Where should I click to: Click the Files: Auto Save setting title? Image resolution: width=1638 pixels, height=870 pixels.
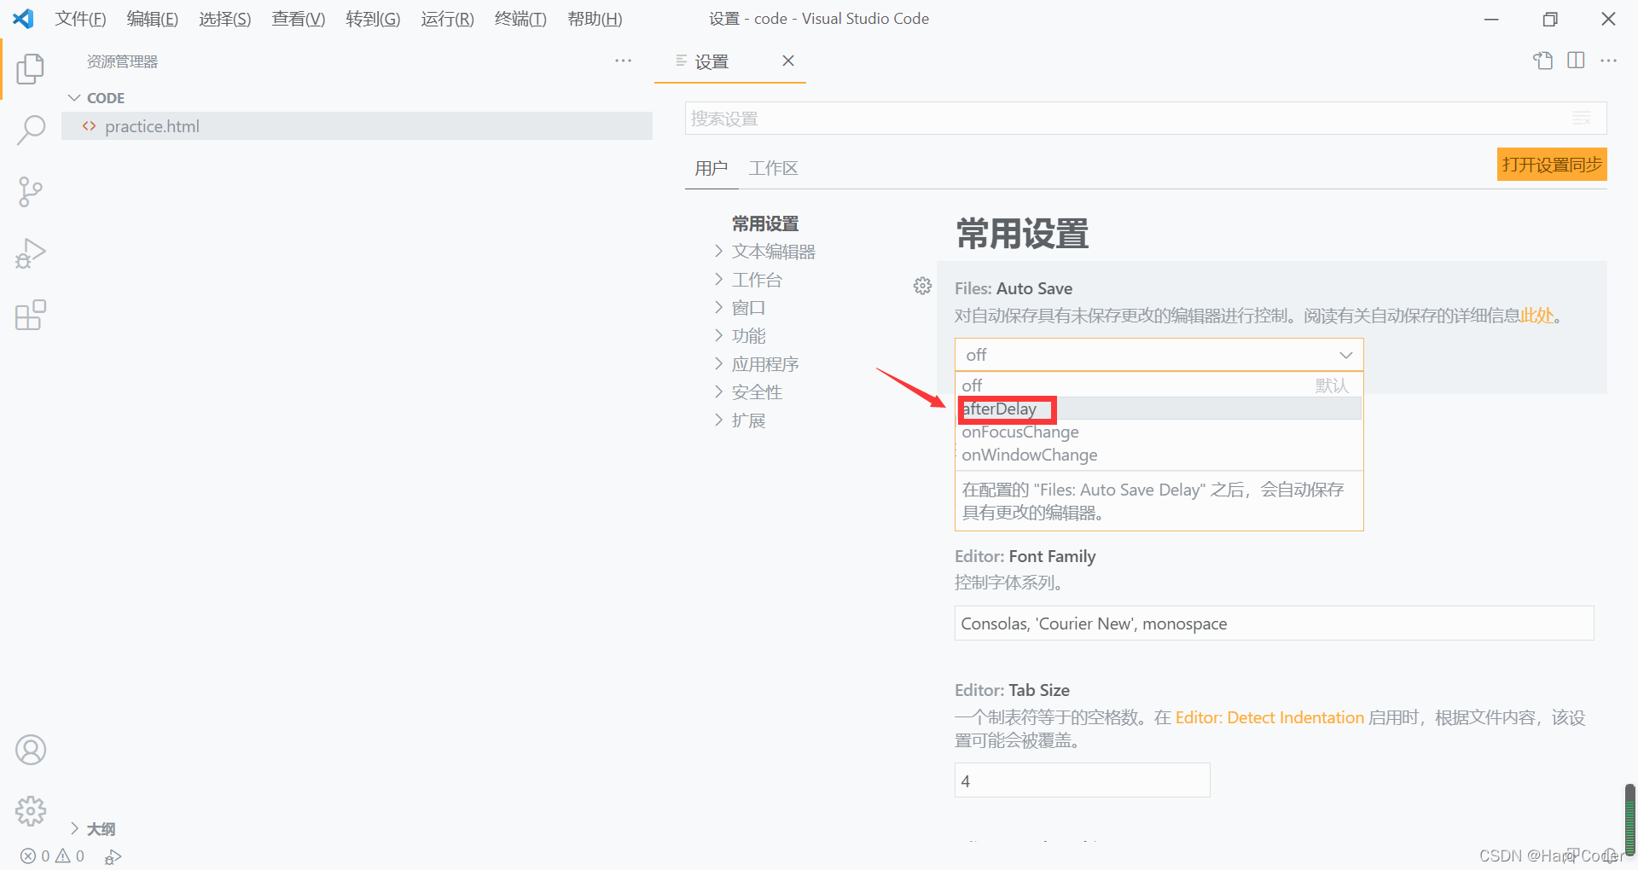[1014, 288]
